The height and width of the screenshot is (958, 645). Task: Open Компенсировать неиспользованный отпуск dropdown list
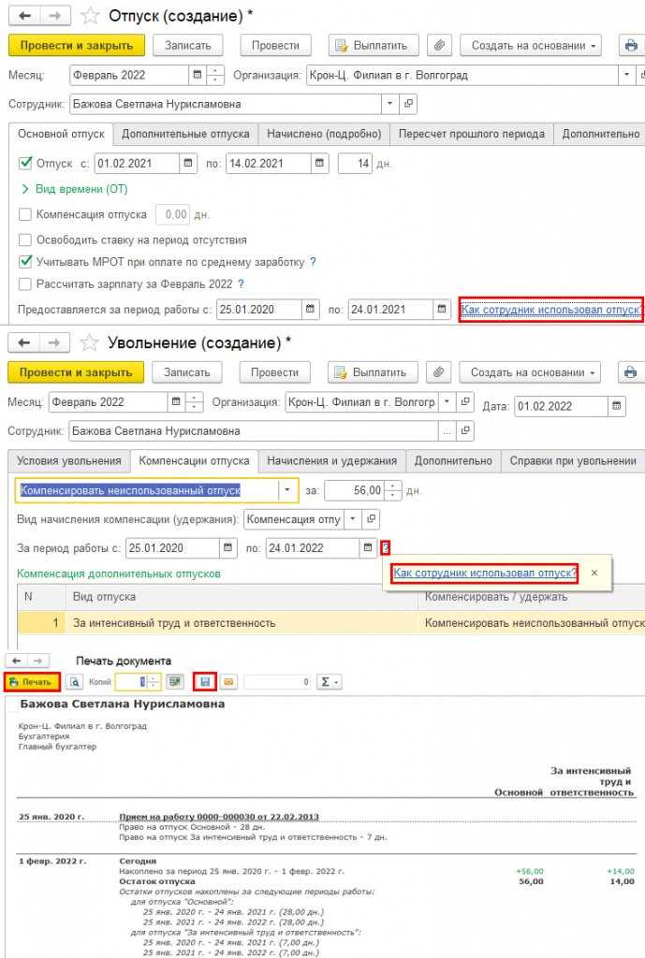pos(287,490)
